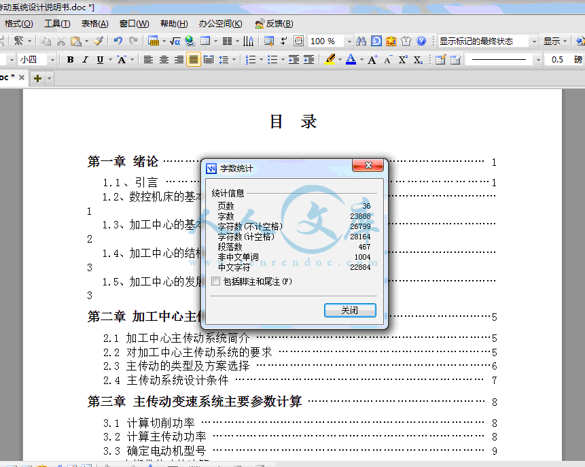Click the Copy icon in toolbar

pos(46,41)
